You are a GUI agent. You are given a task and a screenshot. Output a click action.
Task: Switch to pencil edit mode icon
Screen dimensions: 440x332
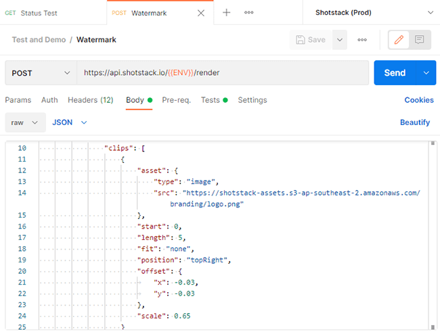point(399,40)
